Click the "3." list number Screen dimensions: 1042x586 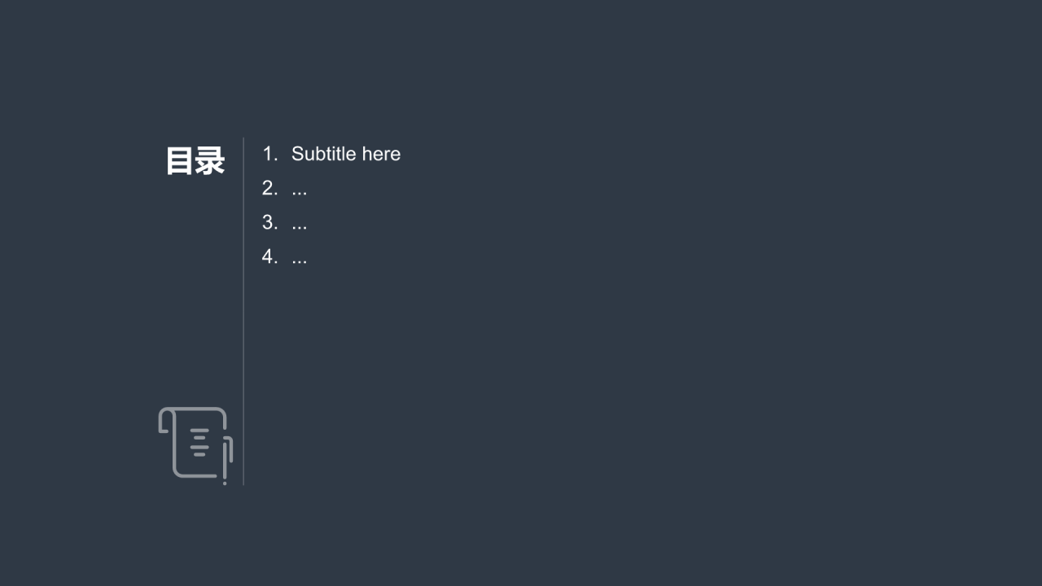click(269, 222)
